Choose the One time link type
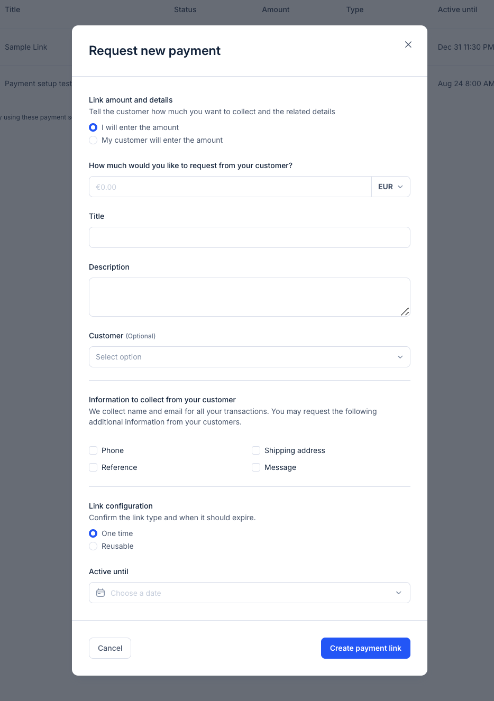This screenshot has width=494, height=701. click(x=93, y=533)
